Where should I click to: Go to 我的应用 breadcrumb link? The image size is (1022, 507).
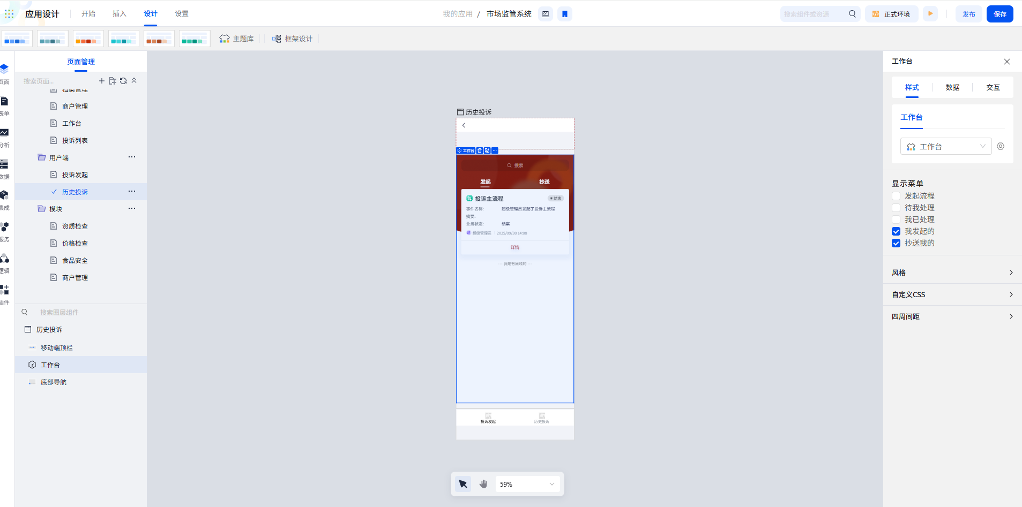[x=458, y=14]
